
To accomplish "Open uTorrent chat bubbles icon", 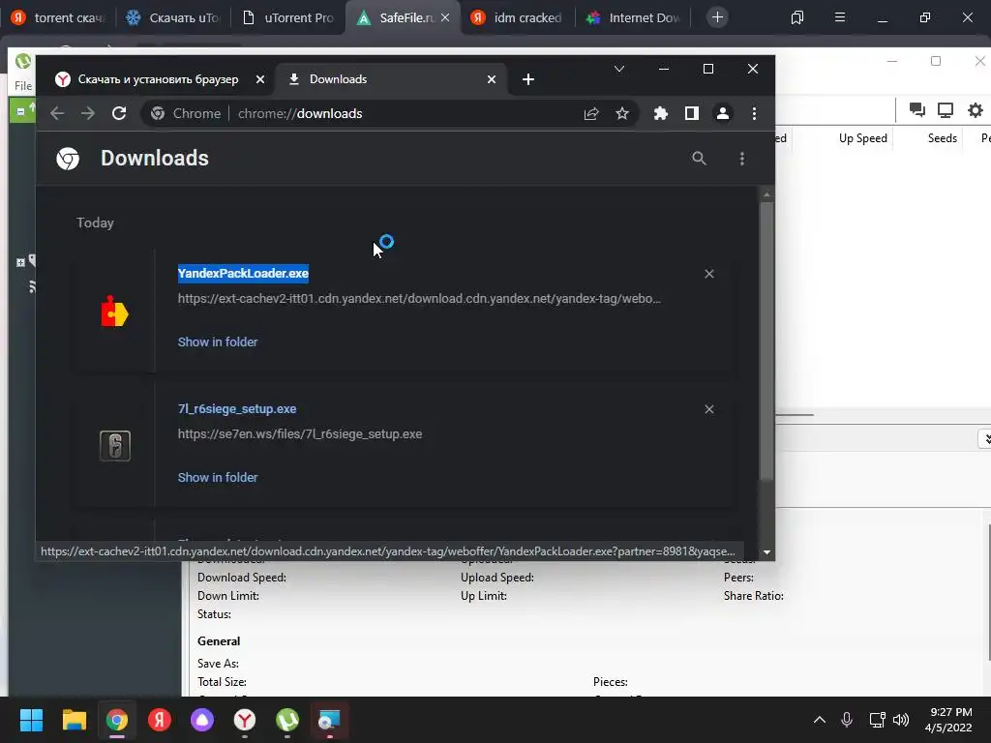I will [x=917, y=110].
